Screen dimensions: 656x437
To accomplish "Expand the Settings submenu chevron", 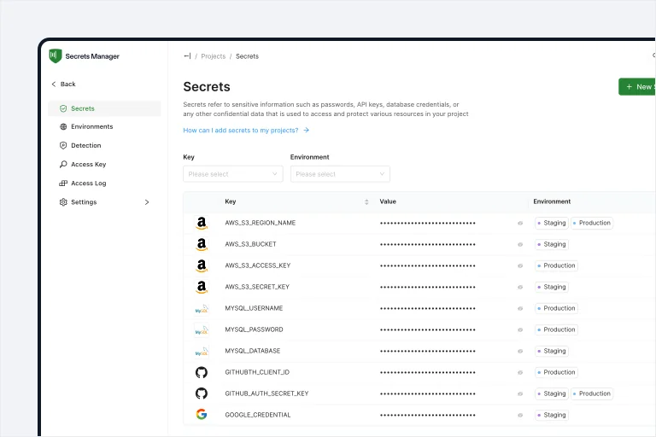I will click(147, 202).
